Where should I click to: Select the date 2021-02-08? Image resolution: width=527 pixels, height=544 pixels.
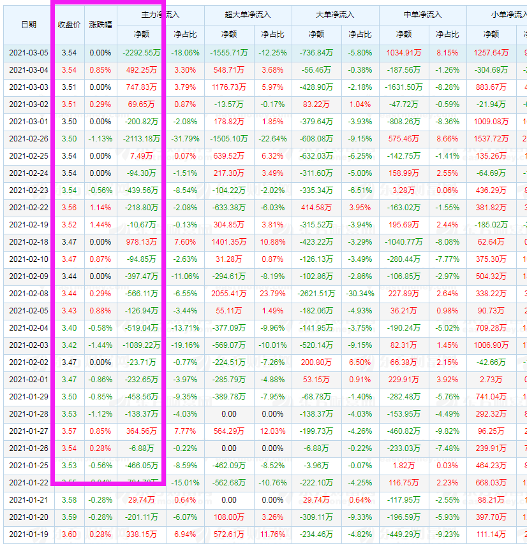pos(29,294)
